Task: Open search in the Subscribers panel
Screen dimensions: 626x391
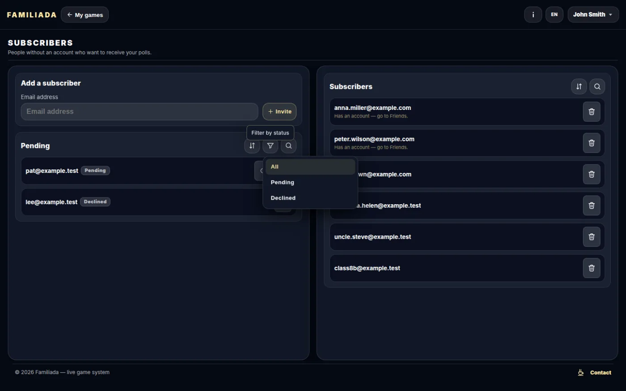Action: [597, 87]
